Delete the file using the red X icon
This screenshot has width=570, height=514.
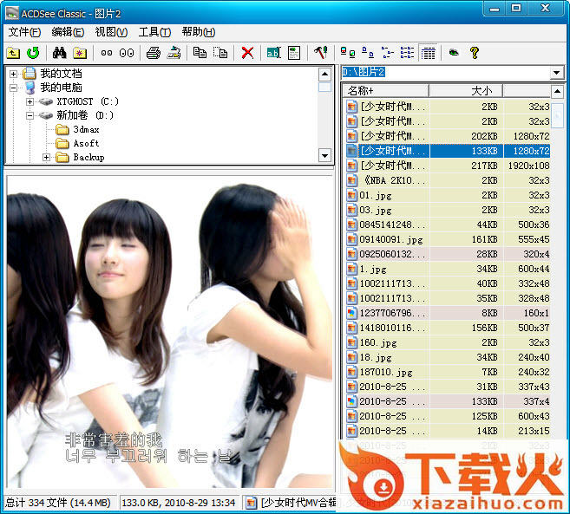coord(247,53)
